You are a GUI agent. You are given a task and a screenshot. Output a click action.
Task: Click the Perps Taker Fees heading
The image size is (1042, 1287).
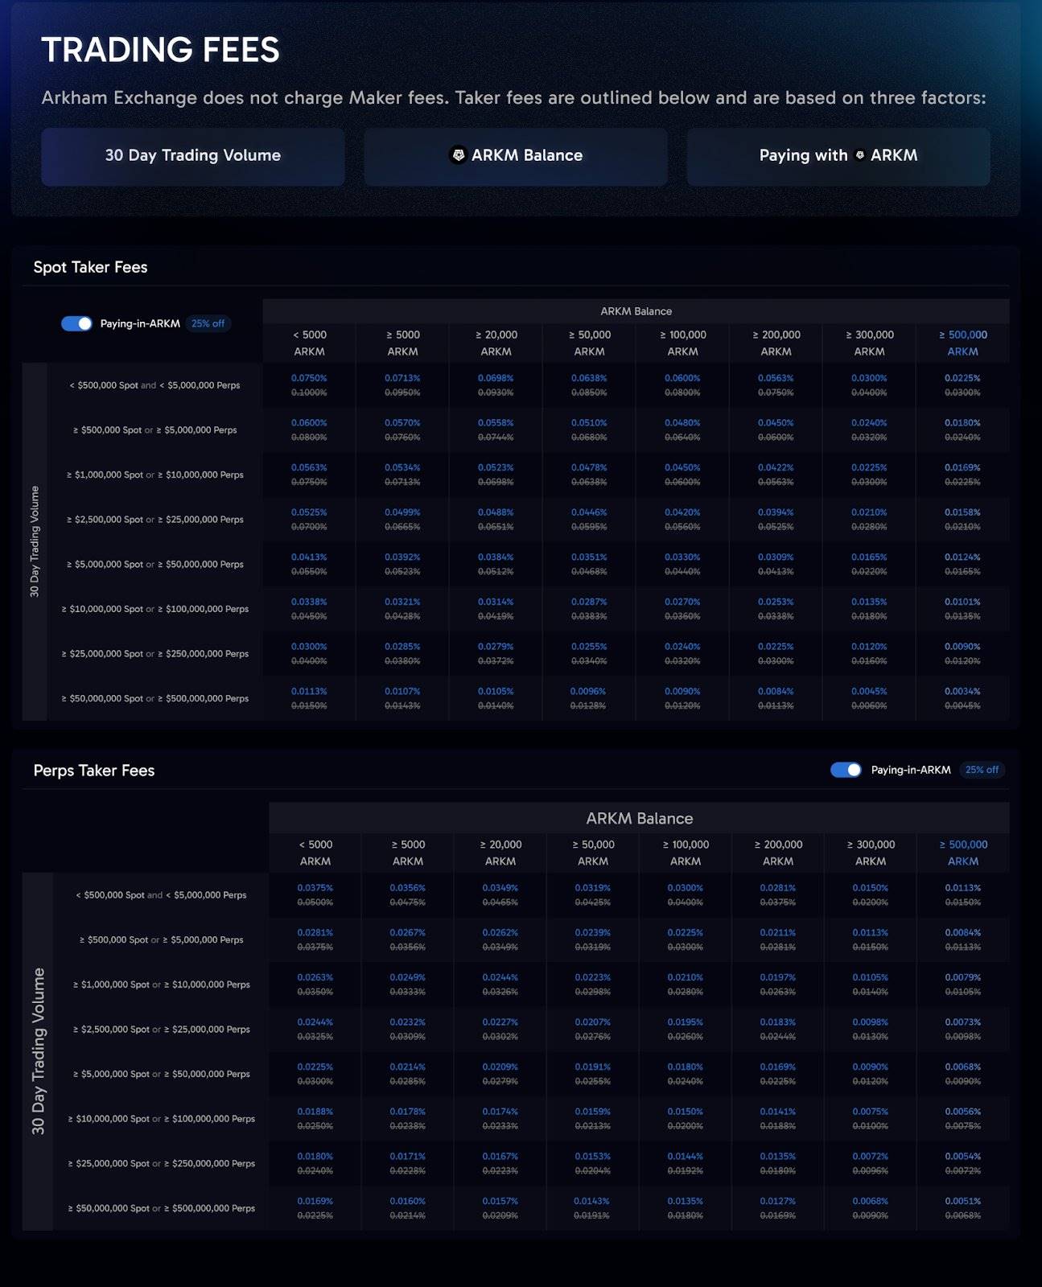[94, 771]
